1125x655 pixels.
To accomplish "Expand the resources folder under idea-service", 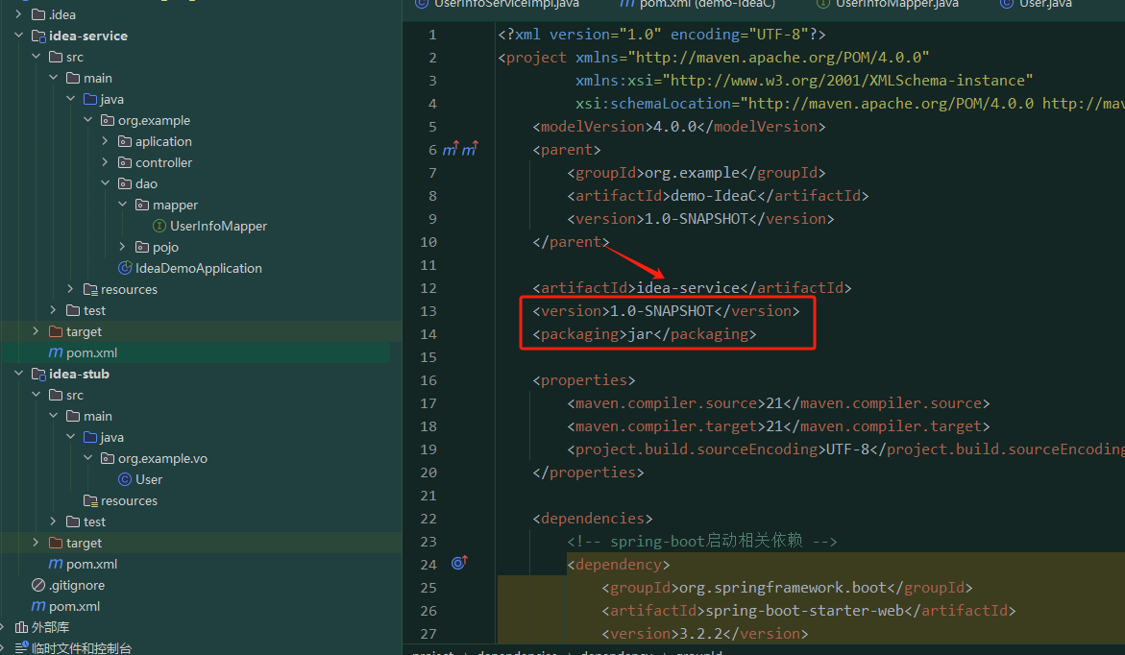I will point(70,289).
